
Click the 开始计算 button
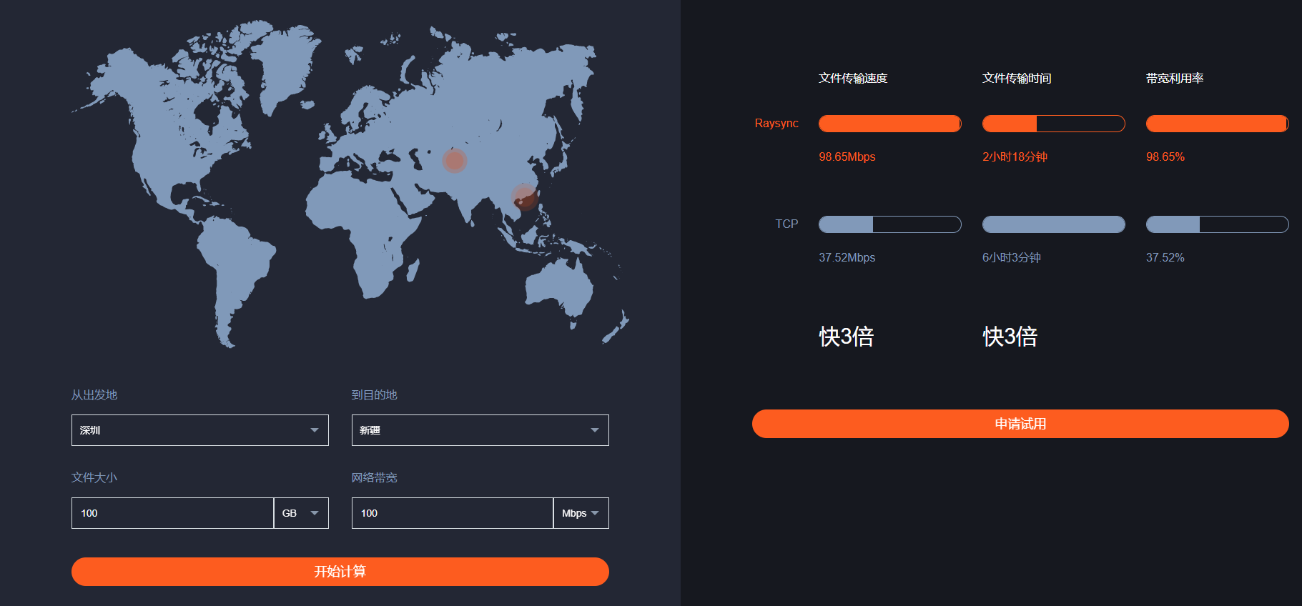point(340,572)
